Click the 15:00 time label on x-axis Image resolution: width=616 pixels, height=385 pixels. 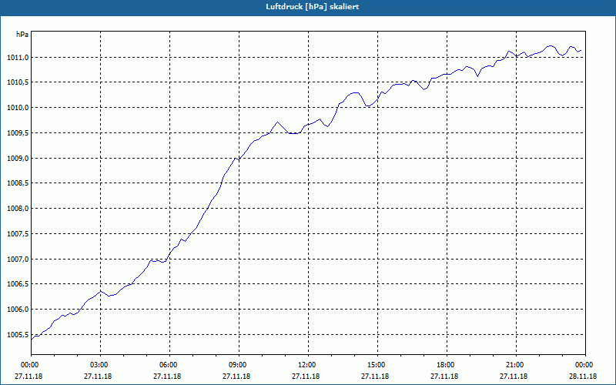pyautogui.click(x=377, y=365)
